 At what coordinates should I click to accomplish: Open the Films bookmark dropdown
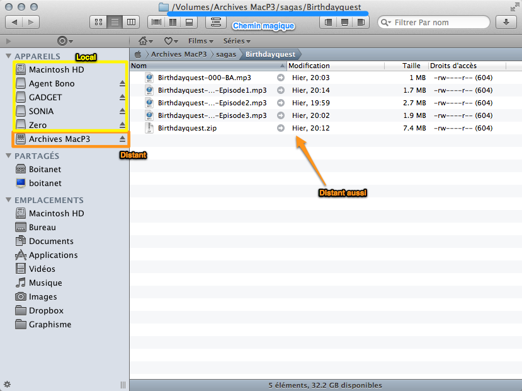click(200, 41)
